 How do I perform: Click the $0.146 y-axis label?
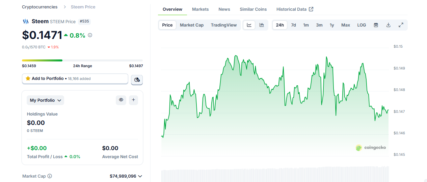tap(399, 133)
